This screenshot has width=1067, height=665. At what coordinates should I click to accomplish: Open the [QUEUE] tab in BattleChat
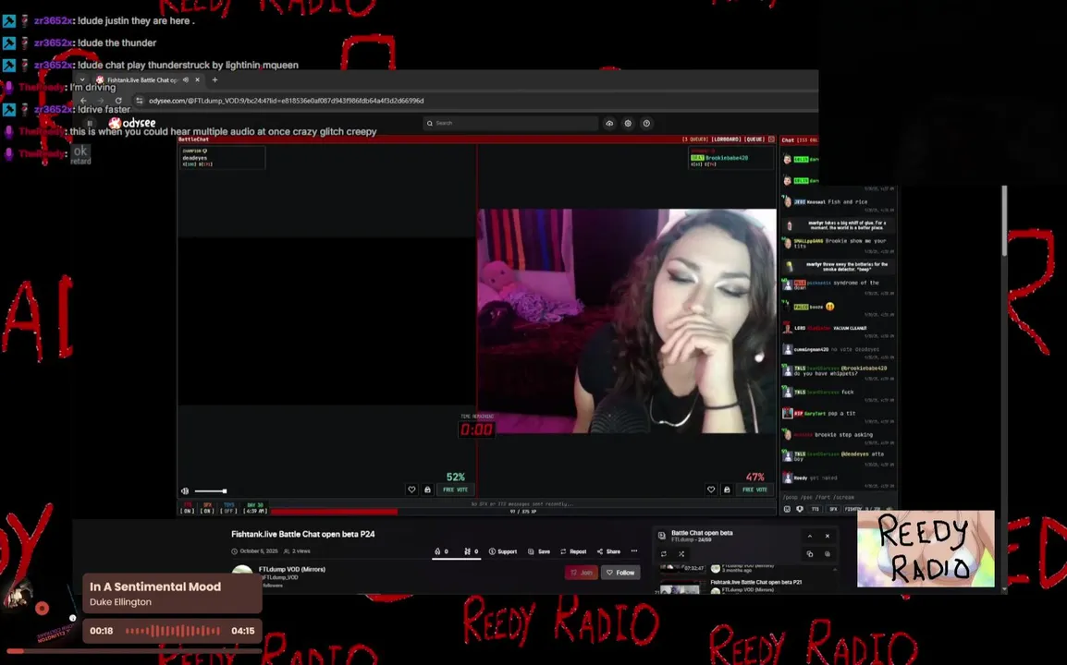point(754,139)
